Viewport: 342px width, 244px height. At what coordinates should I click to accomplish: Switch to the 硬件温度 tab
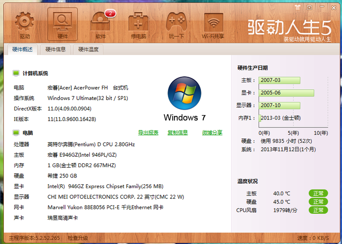(x=88, y=49)
